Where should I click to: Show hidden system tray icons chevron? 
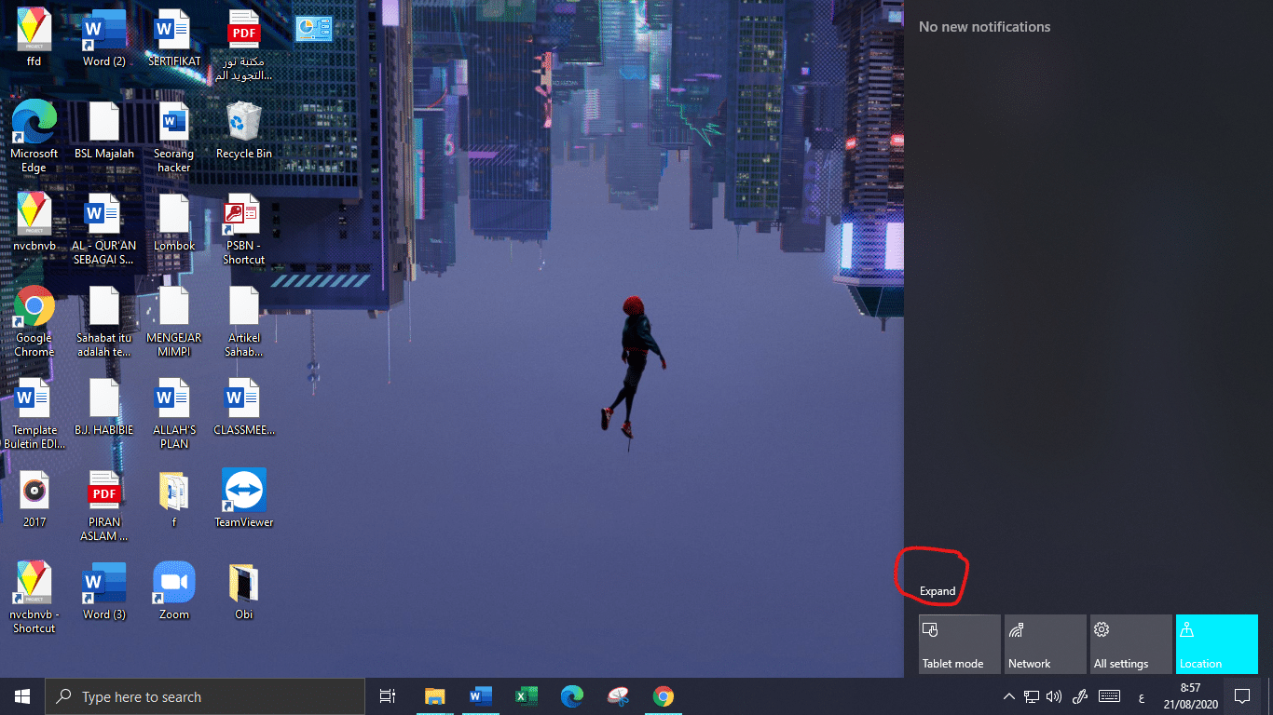(x=1008, y=696)
